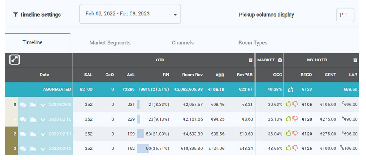Image resolution: width=366 pixels, height=160 pixels.
Task: Open Timeline Settings filter
Action: 37,15
